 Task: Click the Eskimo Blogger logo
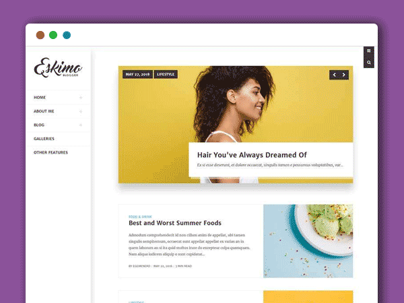coord(58,67)
